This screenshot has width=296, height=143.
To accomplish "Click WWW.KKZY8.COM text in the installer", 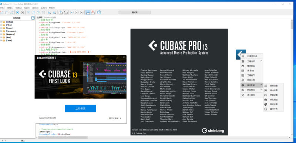I will (x=47, y=118).
